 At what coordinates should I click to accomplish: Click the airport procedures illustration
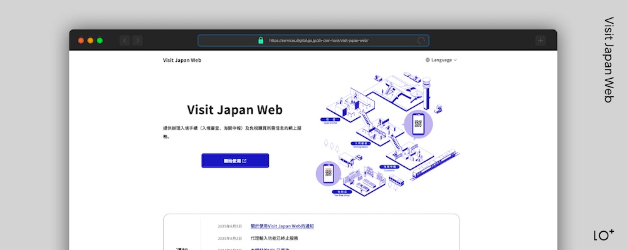coord(387,135)
